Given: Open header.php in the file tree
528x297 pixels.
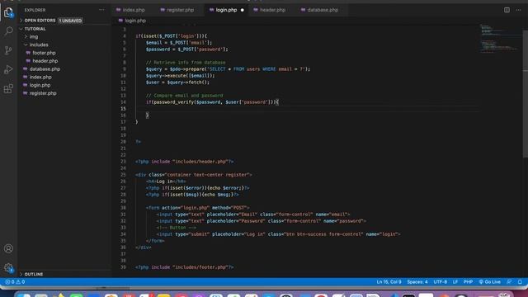Looking at the screenshot, I should pyautogui.click(x=45, y=61).
